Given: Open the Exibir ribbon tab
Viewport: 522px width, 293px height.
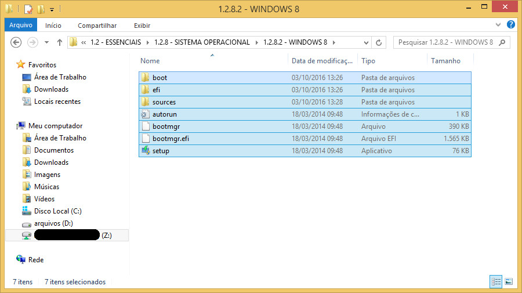Looking at the screenshot, I should tap(142, 26).
